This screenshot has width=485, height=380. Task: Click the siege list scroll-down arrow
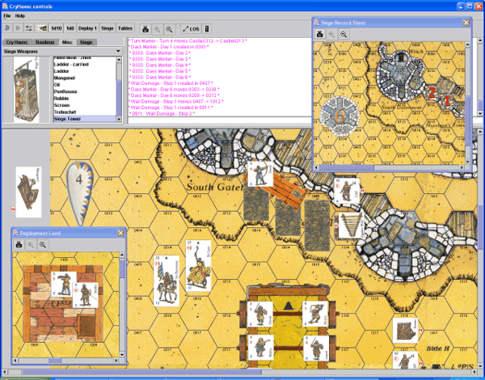point(119,119)
